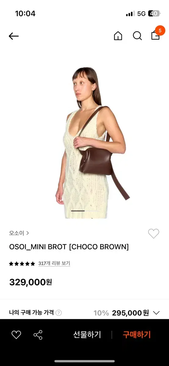The width and height of the screenshot is (169, 366).
Task: Open search with the magnifier icon
Action: (137, 36)
